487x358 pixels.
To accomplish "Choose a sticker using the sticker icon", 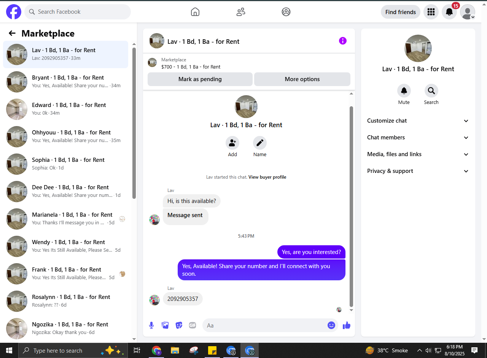I will click(x=179, y=325).
